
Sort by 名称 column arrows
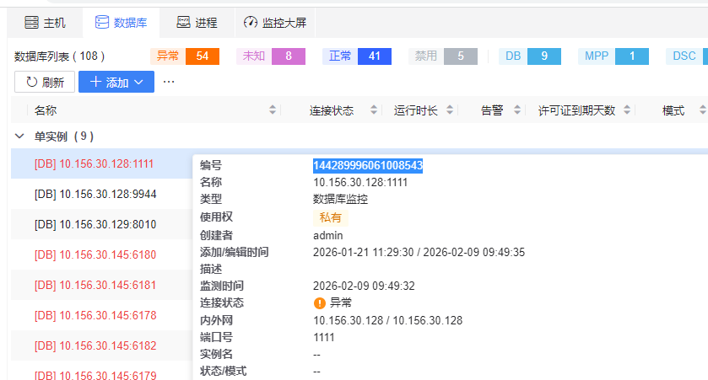pyautogui.click(x=273, y=110)
